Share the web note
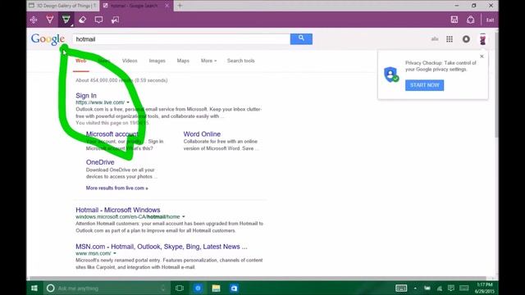Screen dimensions: 525x295 tap(470, 20)
